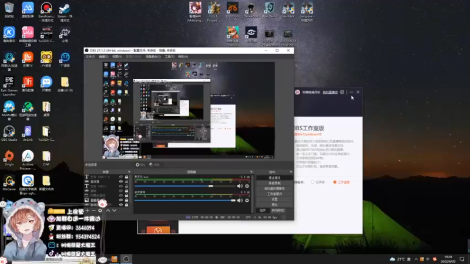The width and height of the screenshot is (470, 264).
Task: Toggle lock on first text (GDI+) 2 source
Action: 126,177
